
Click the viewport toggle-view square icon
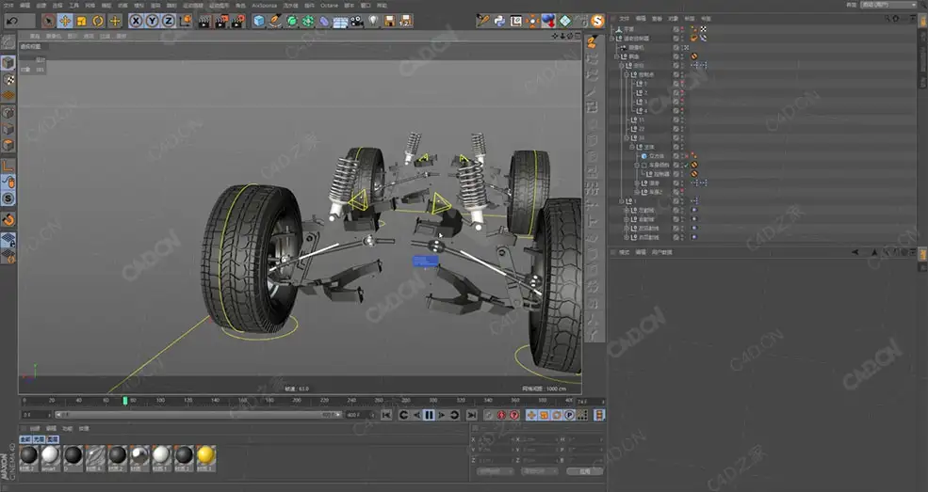[578, 36]
